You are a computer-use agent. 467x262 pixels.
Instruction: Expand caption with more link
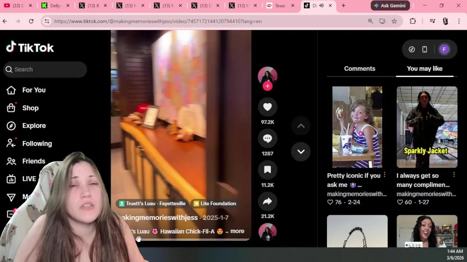click(x=237, y=231)
